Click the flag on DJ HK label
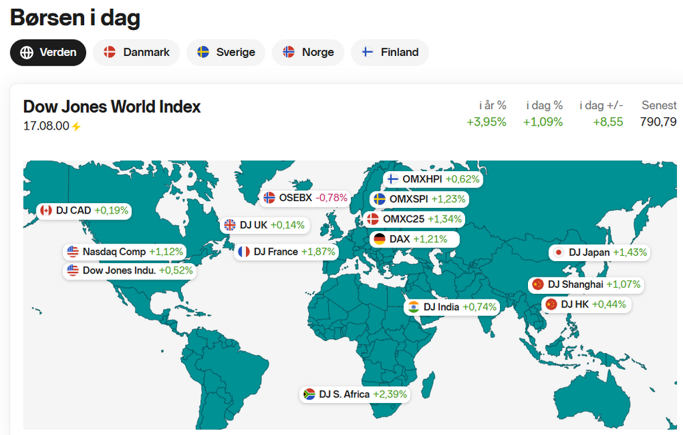This screenshot has width=683, height=435. [551, 305]
